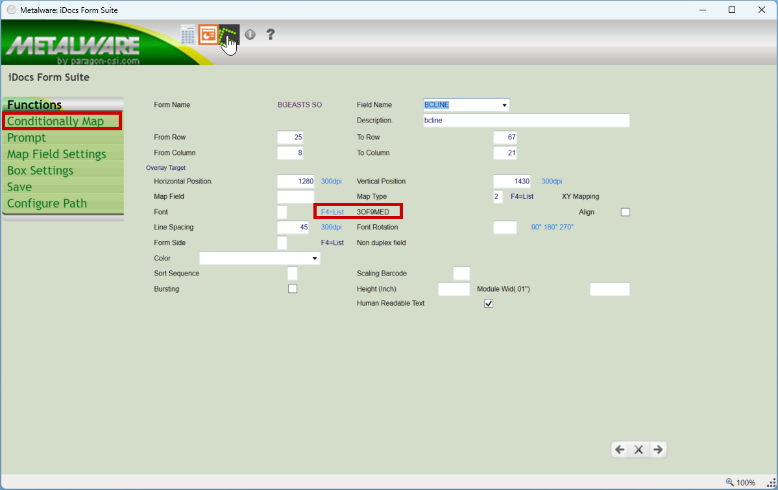Click the BGEASTS SO form name value
Image resolution: width=778 pixels, height=490 pixels.
tap(300, 105)
